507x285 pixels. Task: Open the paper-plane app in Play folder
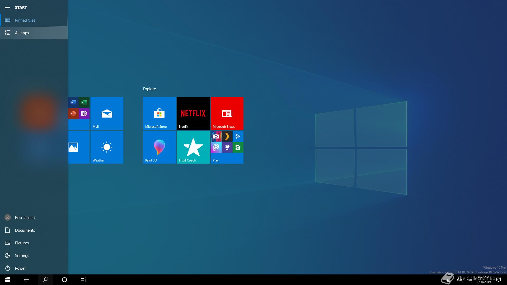point(238,136)
